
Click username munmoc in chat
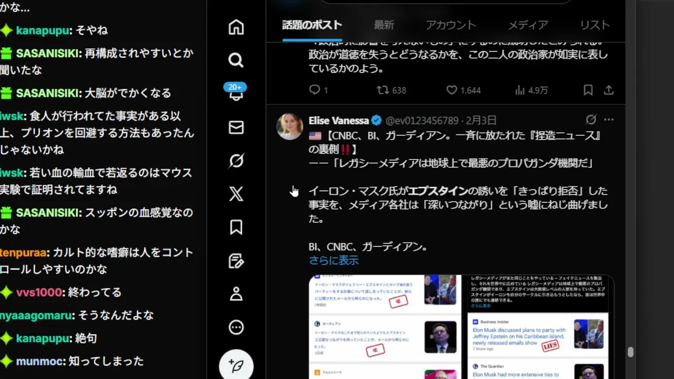(41, 361)
